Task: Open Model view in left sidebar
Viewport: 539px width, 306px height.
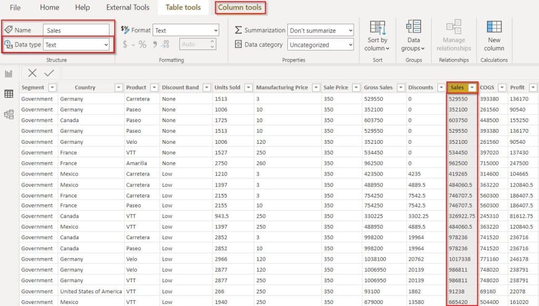Action: click(8, 114)
